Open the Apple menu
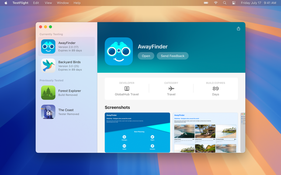This screenshot has height=175, width=281. [x=6, y=3]
